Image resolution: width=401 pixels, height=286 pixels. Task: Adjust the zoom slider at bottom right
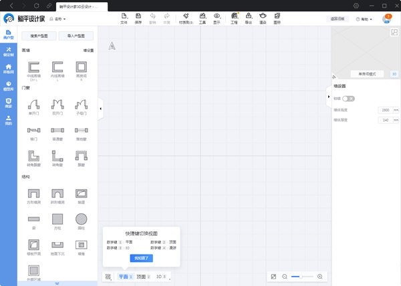pyautogui.click(x=303, y=276)
